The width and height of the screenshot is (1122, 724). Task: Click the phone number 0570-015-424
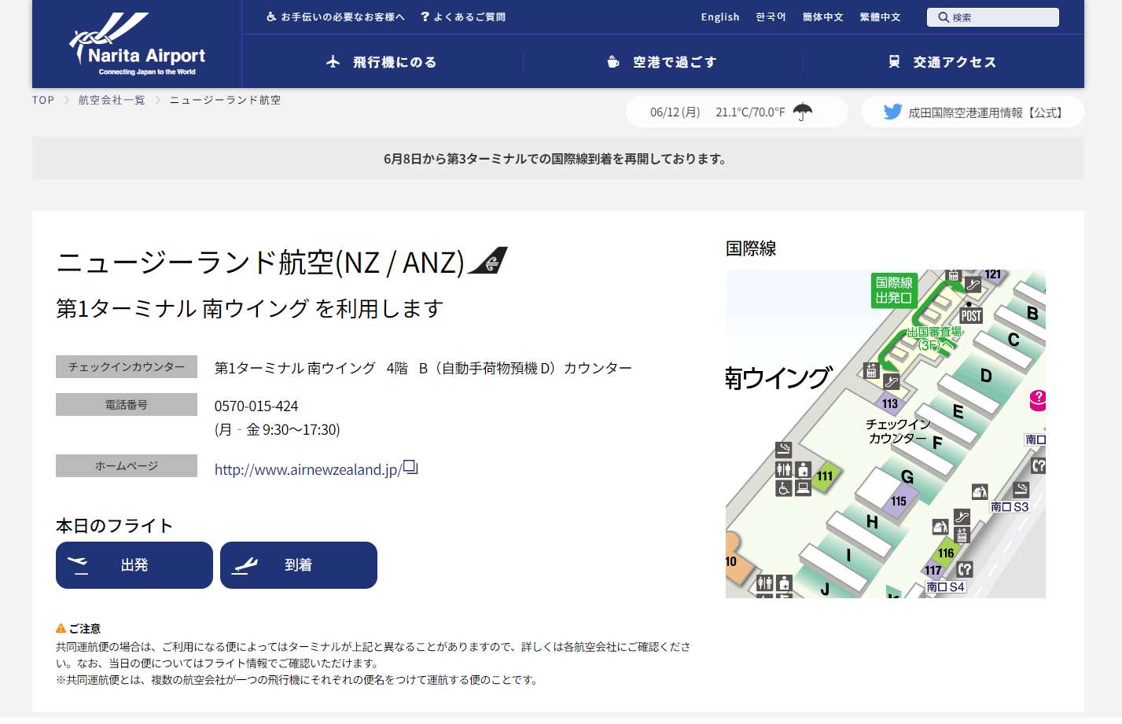click(x=256, y=406)
